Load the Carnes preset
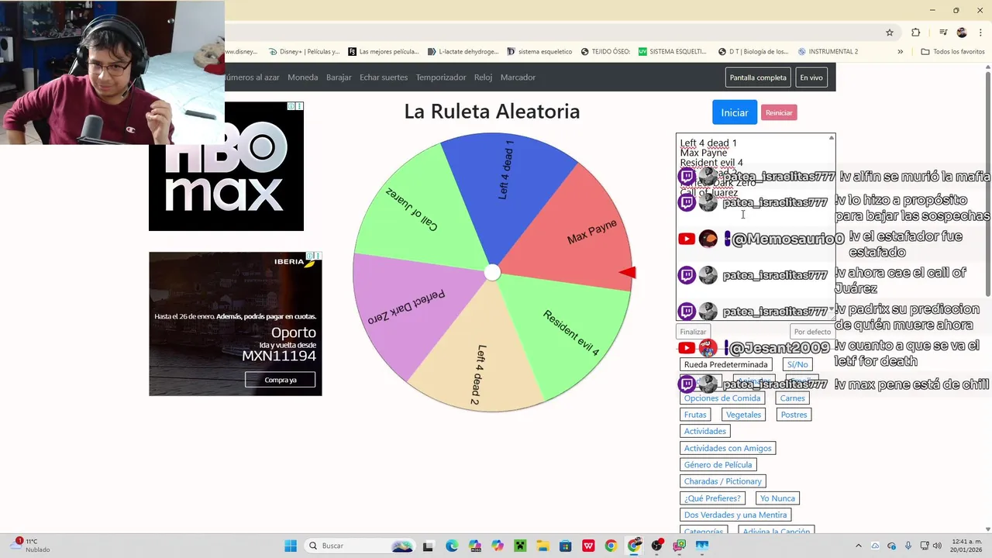The height and width of the screenshot is (558, 992). pyautogui.click(x=793, y=398)
